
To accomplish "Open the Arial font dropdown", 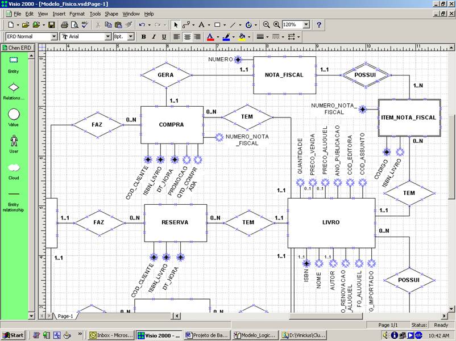I will [x=109, y=36].
